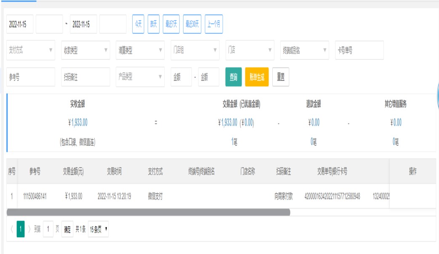Choose the 最近7天 date range
This screenshot has height=254, width=439.
(171, 24)
